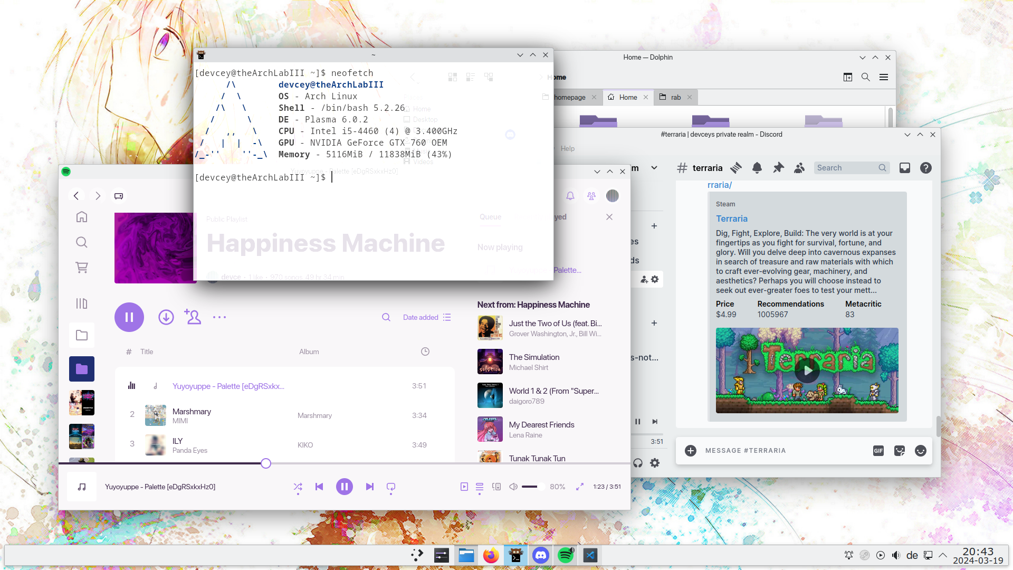Pause playback in bottom player bar

coord(345,487)
